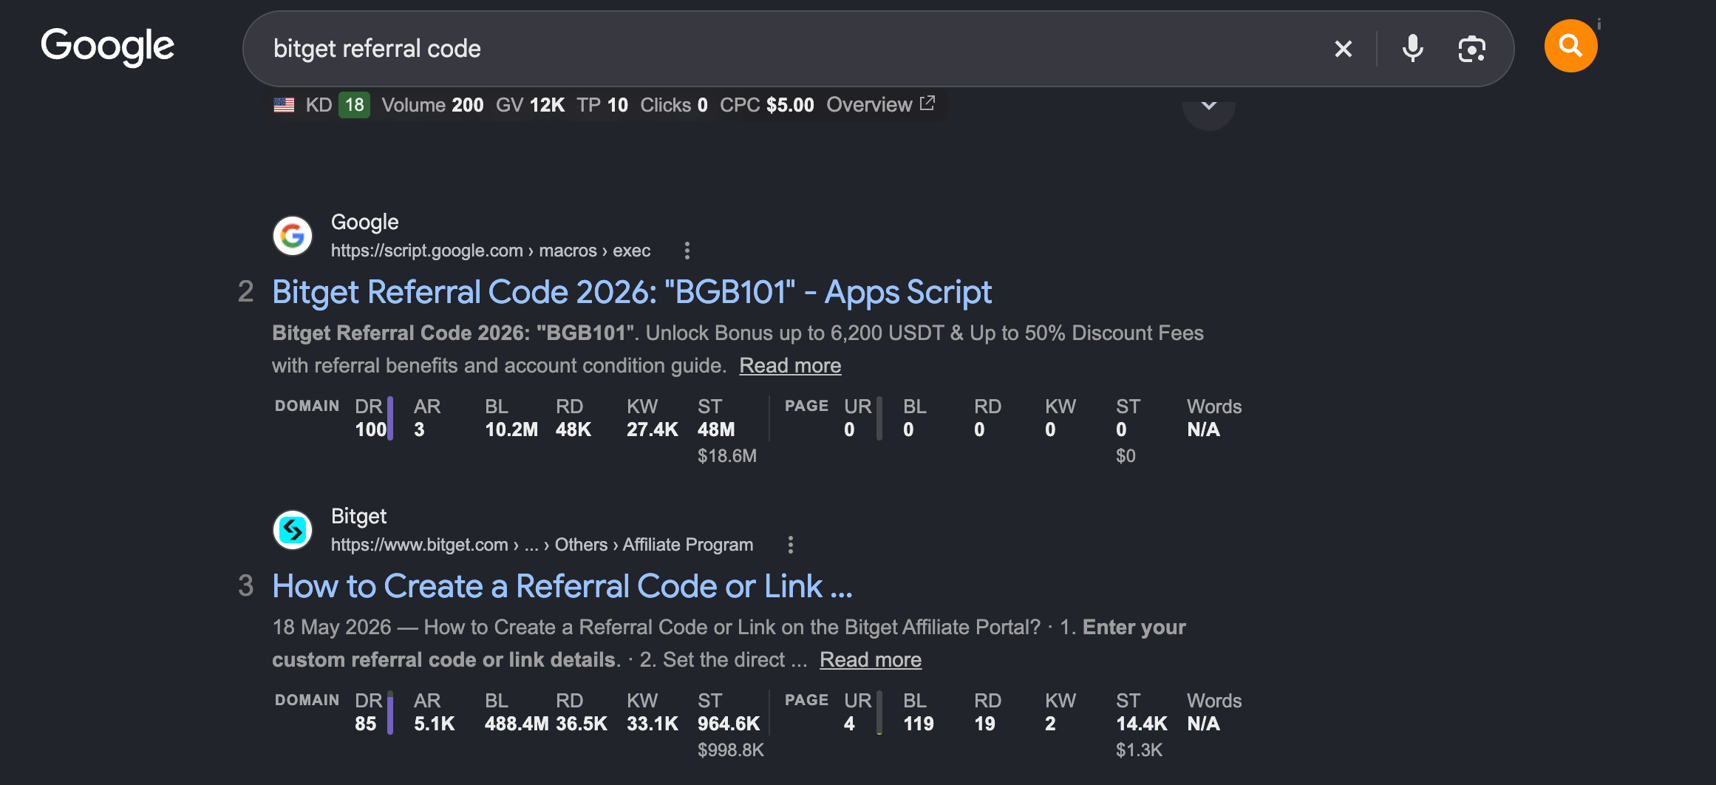The height and width of the screenshot is (785, 1716).
Task: Click RD value 48K for Google domain
Action: [573, 429]
